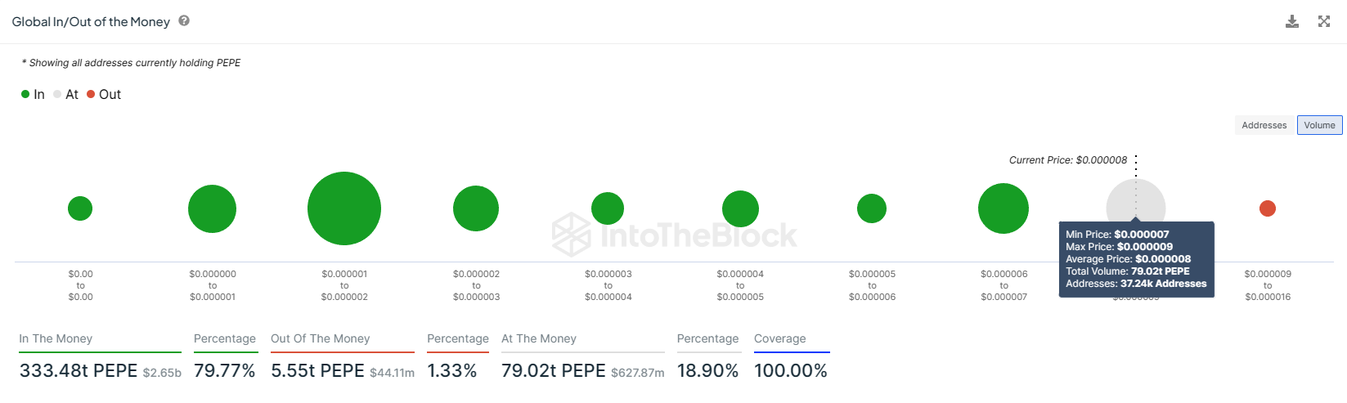1347x403 pixels.
Task: Click the help question mark icon
Action: (x=184, y=21)
